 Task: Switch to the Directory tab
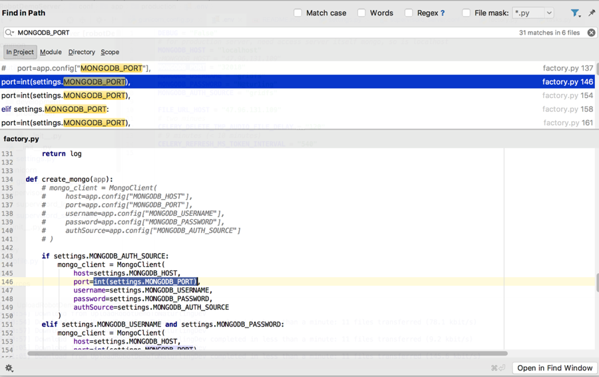pyautogui.click(x=81, y=52)
